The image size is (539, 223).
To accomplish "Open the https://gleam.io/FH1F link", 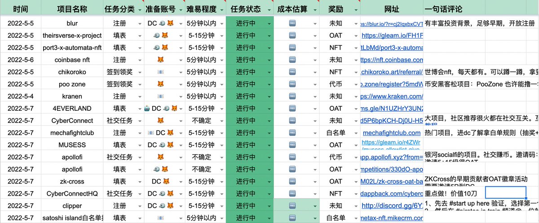I will click(392, 35).
